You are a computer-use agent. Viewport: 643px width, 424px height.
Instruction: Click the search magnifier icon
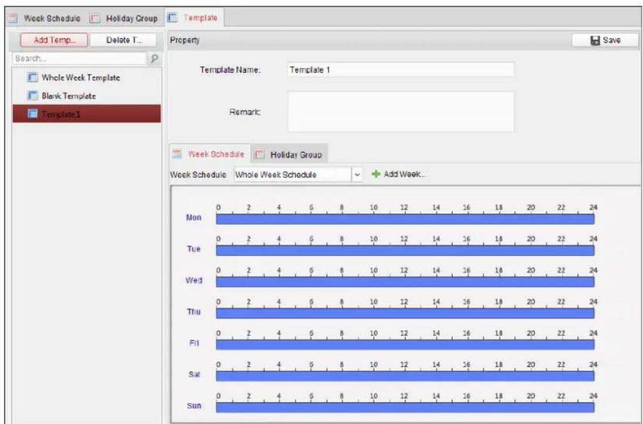click(154, 59)
